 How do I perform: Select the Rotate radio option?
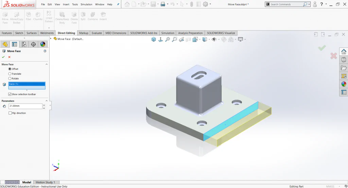(10, 79)
